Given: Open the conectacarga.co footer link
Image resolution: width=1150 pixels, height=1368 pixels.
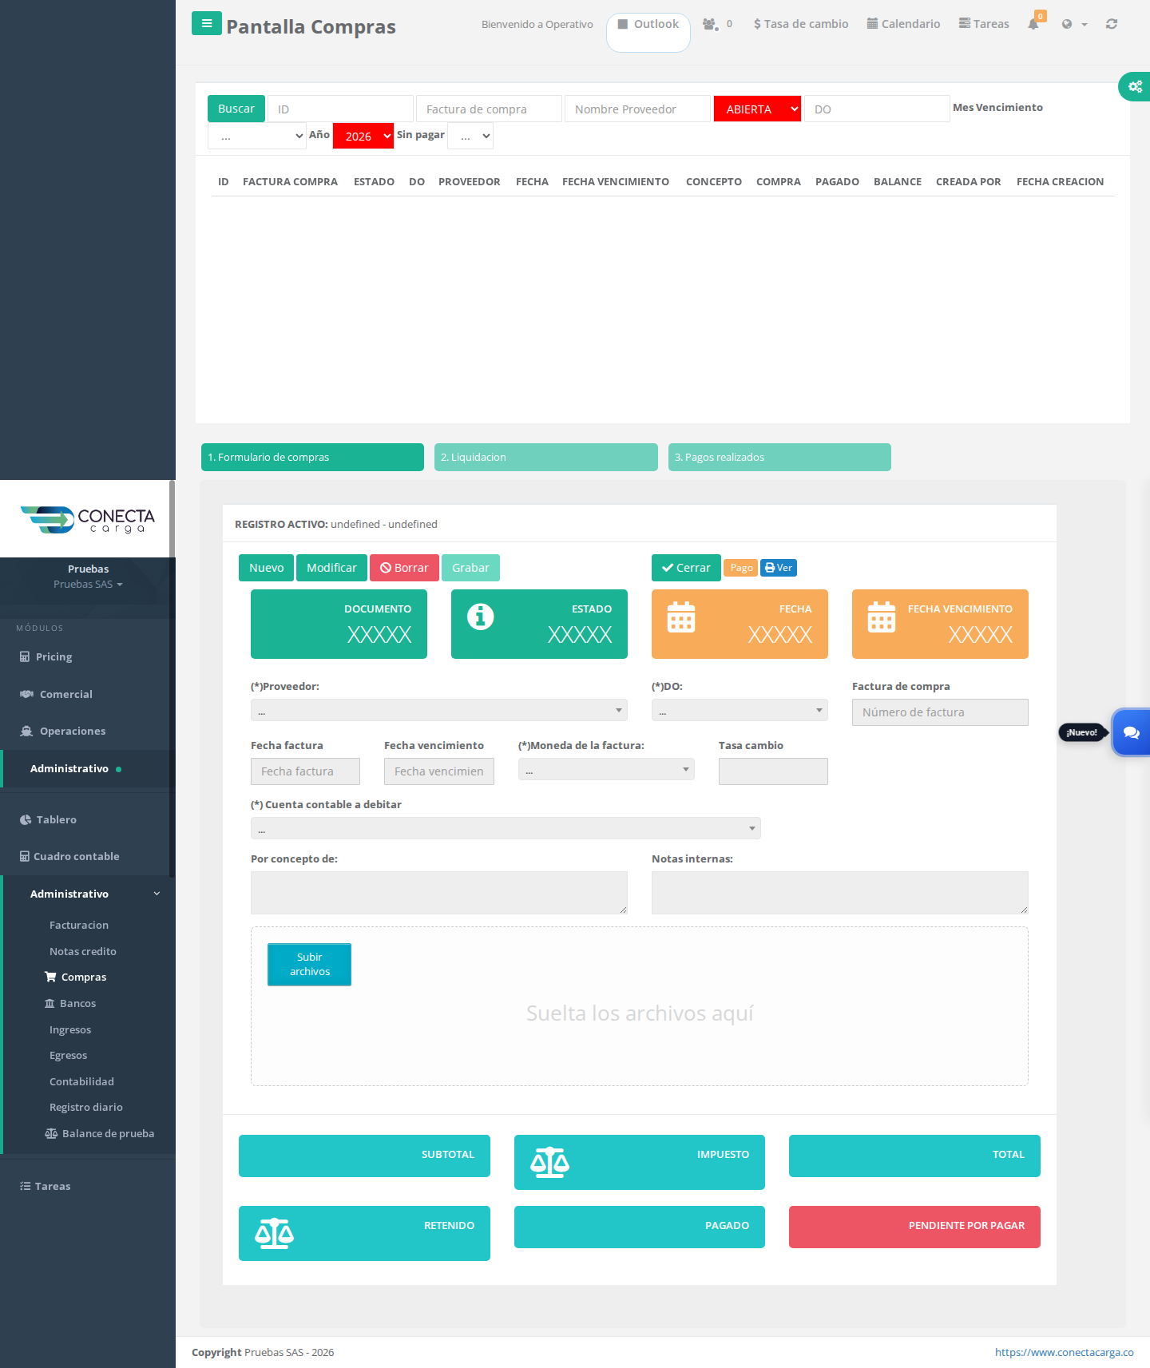Looking at the screenshot, I should pyautogui.click(x=1064, y=1352).
